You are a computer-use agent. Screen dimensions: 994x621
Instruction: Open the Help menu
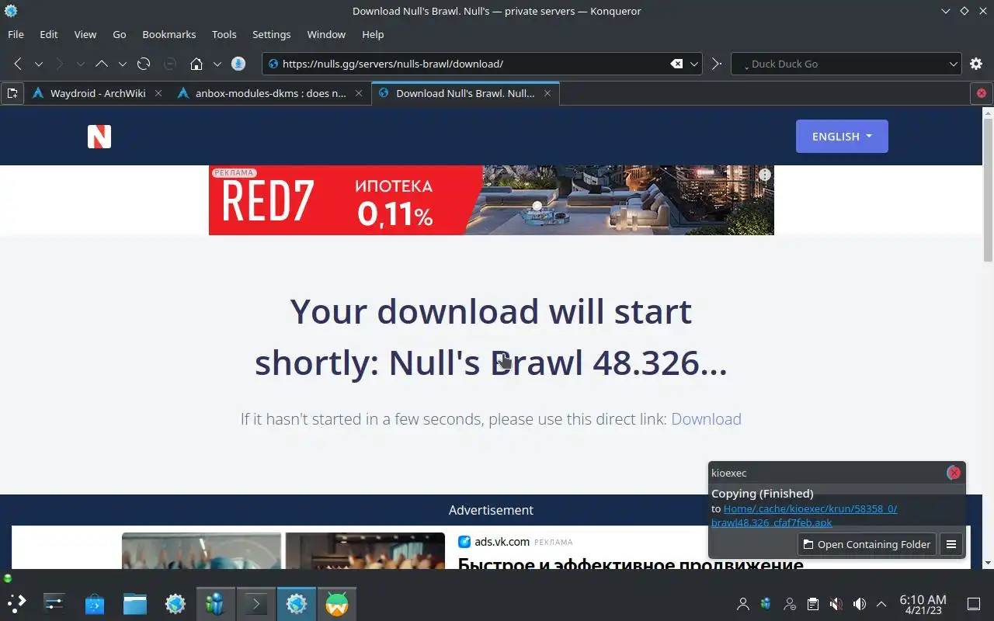coord(373,34)
